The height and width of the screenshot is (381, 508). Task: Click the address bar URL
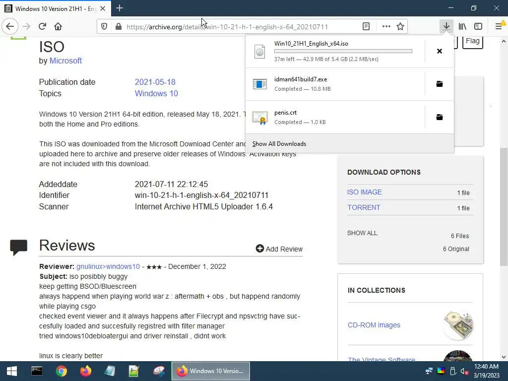click(x=227, y=27)
